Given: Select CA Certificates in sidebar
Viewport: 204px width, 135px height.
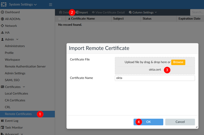Looking at the screenshot, I should click(15, 100).
